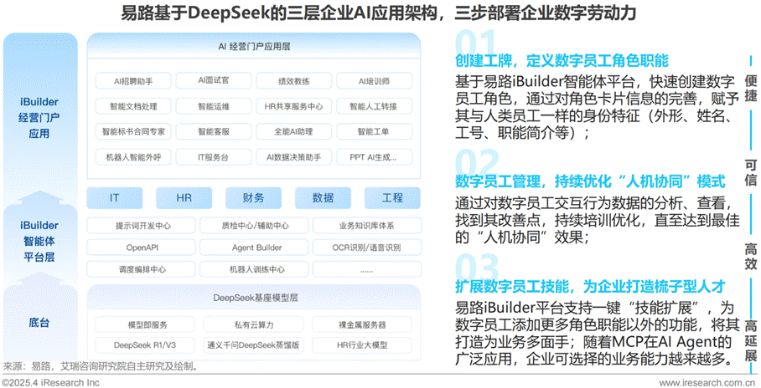Click the Agent Builder box
761x388 pixels.
pos(254,247)
